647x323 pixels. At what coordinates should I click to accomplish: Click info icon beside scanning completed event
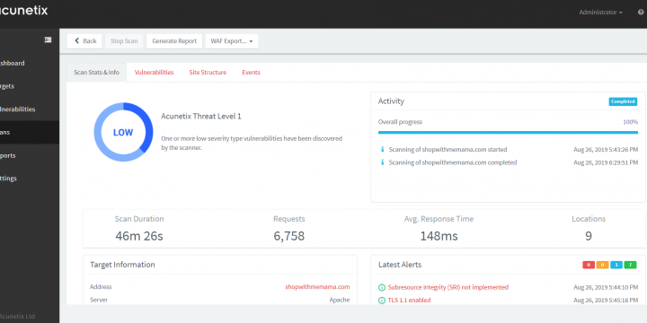pyautogui.click(x=382, y=162)
